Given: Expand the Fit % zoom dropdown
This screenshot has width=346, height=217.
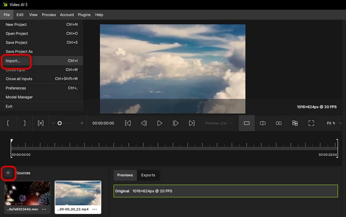Looking at the screenshot, I should [333, 123].
